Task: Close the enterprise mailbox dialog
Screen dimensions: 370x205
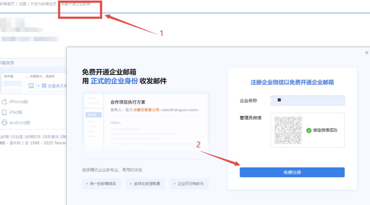Action: [x=367, y=53]
